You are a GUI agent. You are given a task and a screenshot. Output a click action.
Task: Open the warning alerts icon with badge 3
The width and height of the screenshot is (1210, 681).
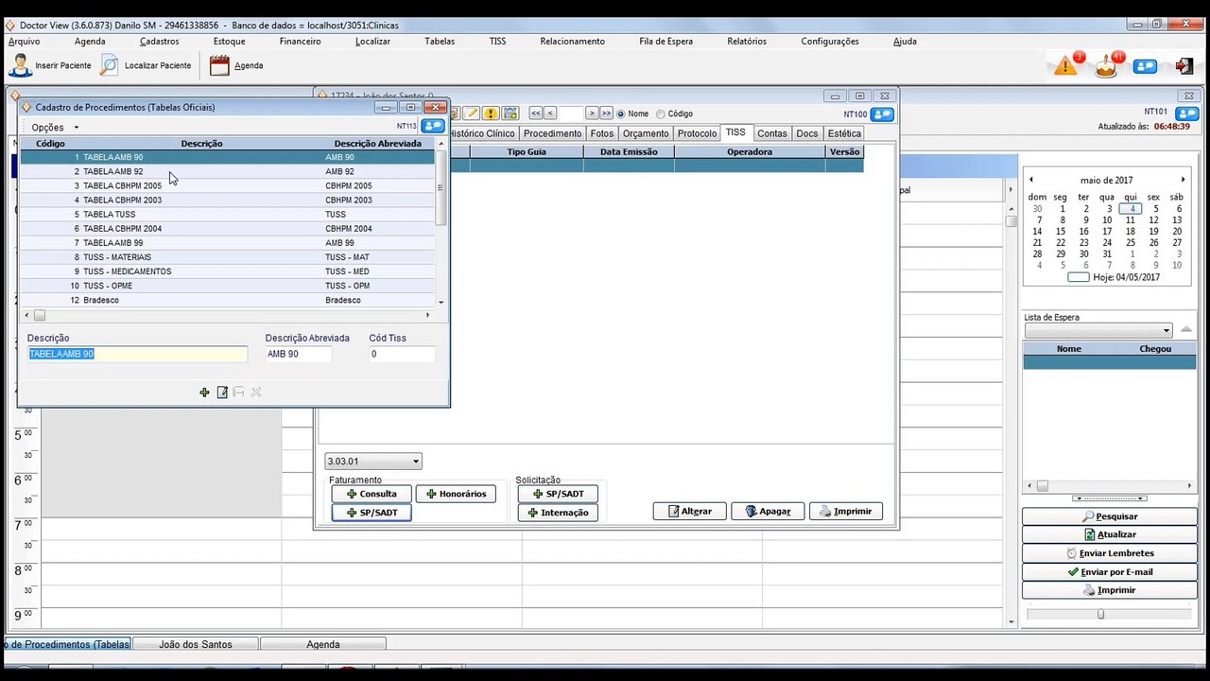tap(1067, 65)
